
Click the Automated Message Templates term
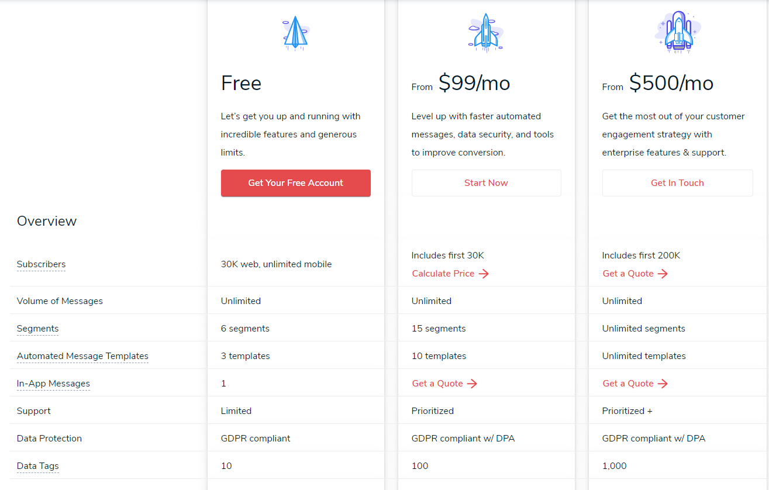point(82,356)
